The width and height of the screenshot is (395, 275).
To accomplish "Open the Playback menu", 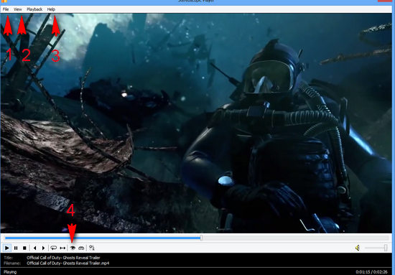I will [x=34, y=9].
